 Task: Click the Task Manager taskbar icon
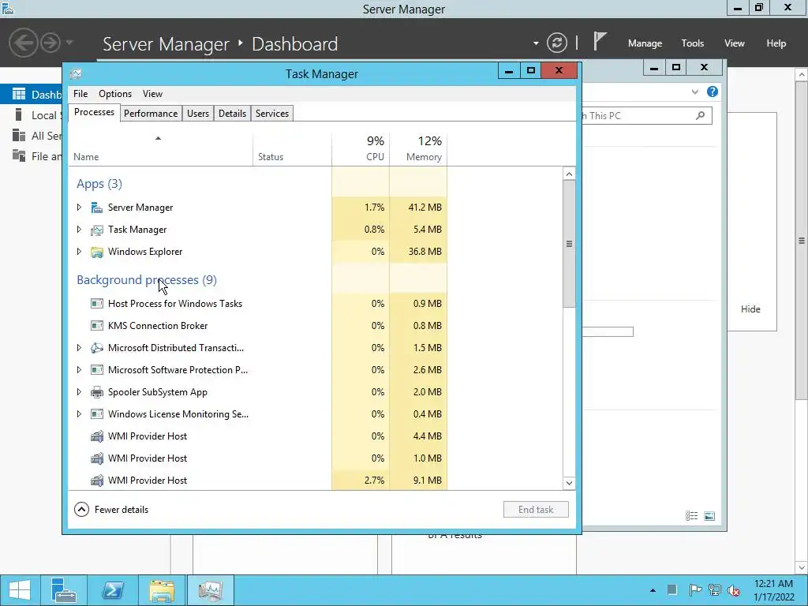coord(210,590)
